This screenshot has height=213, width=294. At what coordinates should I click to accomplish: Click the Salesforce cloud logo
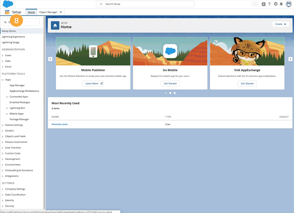(8, 4)
